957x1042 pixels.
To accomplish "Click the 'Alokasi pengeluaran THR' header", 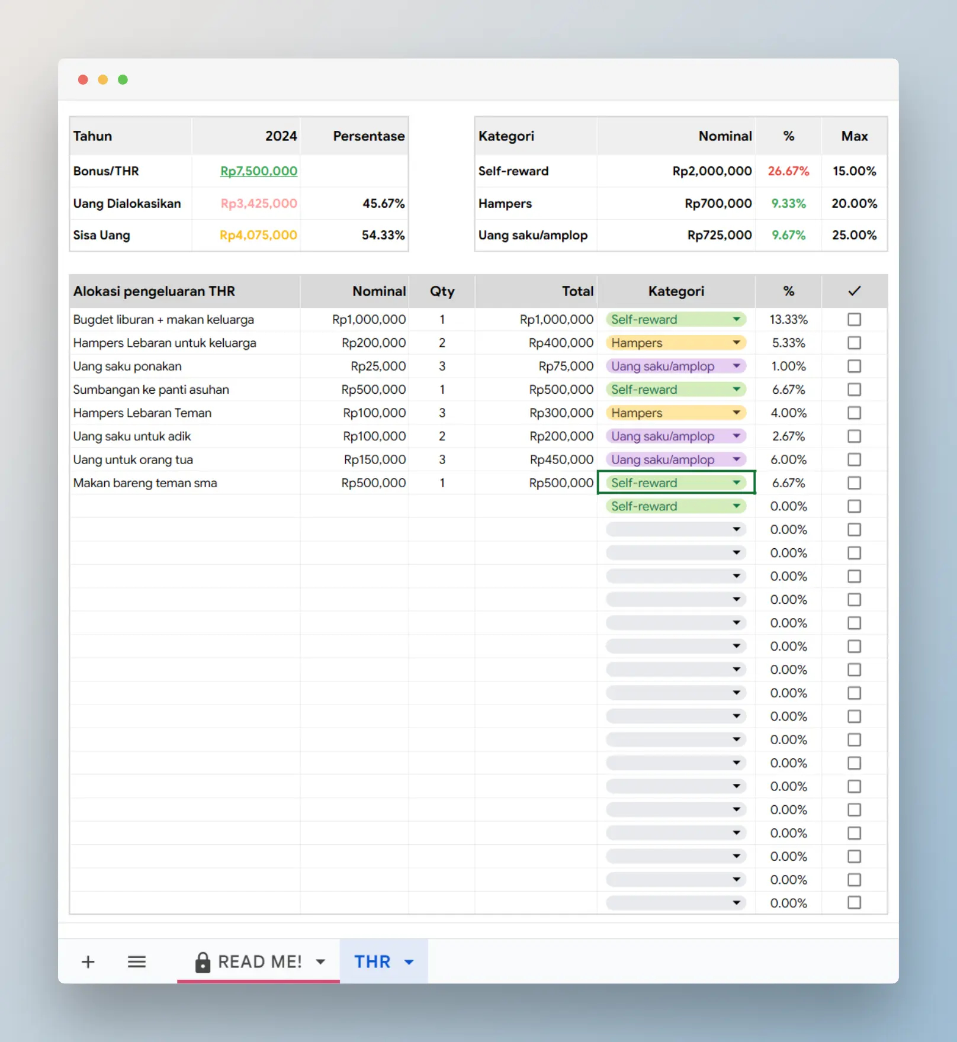I will (184, 291).
